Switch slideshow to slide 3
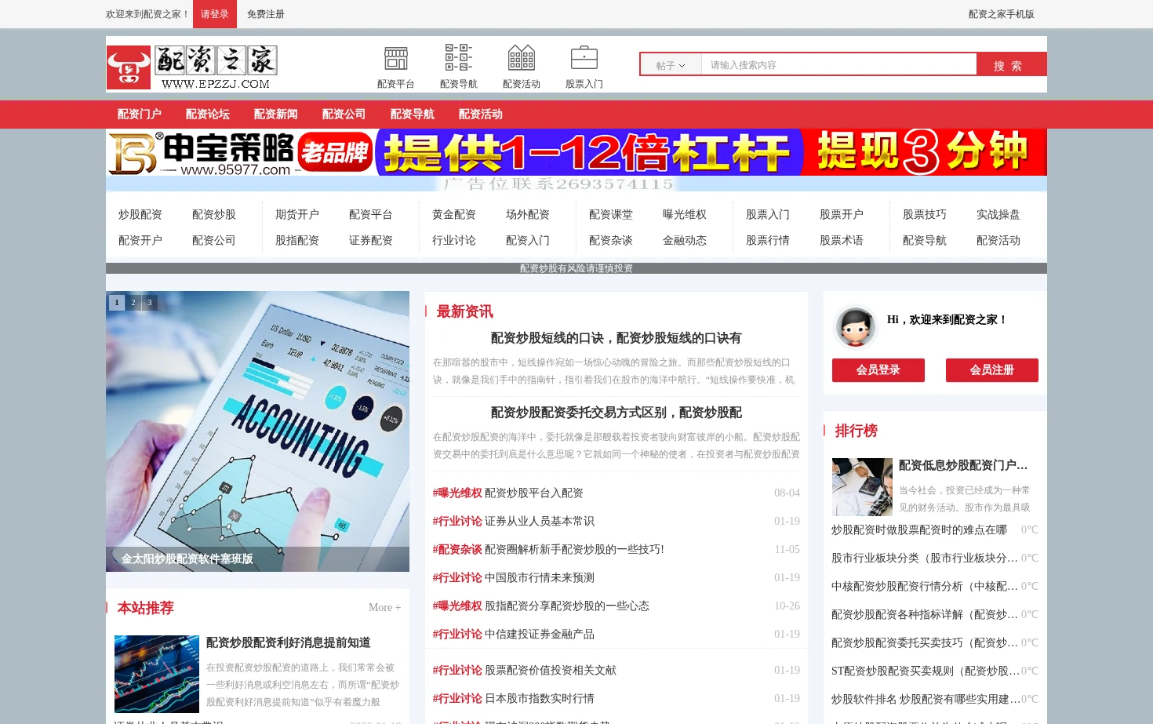The image size is (1153, 724). (x=150, y=302)
